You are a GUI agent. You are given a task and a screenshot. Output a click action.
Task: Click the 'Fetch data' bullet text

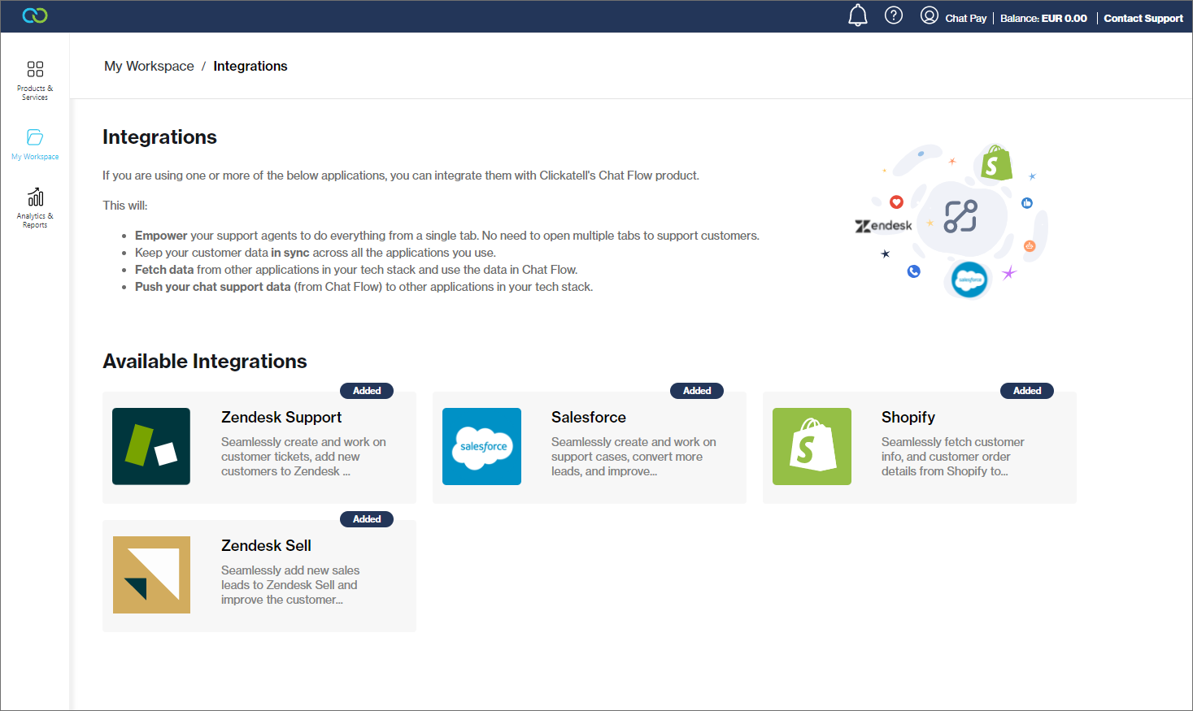click(356, 270)
